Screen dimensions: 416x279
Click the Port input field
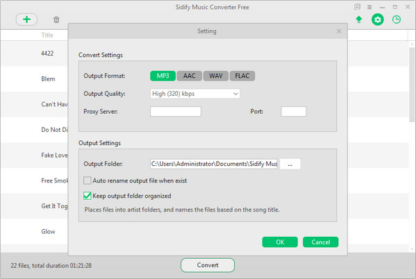[x=294, y=111]
